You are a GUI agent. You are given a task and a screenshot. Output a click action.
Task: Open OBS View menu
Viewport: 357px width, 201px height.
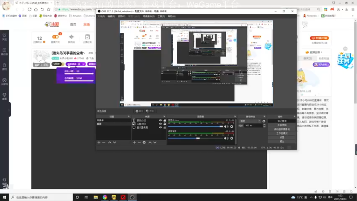[x=121, y=17]
